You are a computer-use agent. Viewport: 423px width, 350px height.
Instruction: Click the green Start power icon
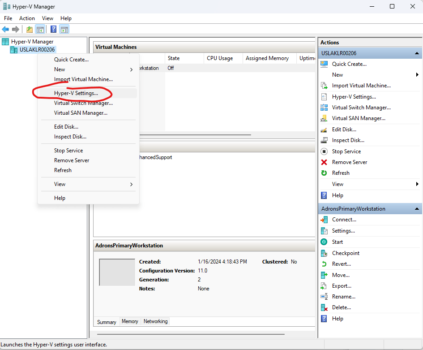[x=324, y=242]
